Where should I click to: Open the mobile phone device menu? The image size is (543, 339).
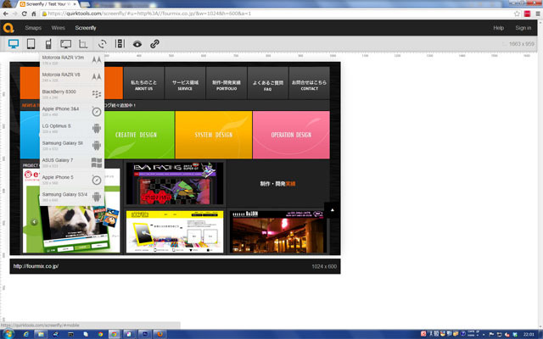48,44
